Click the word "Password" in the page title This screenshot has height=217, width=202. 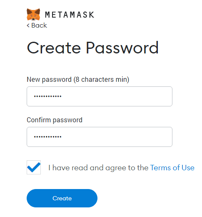122,48
